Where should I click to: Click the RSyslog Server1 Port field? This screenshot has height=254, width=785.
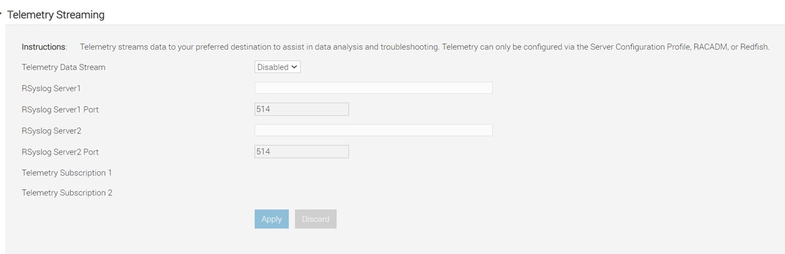click(x=302, y=109)
